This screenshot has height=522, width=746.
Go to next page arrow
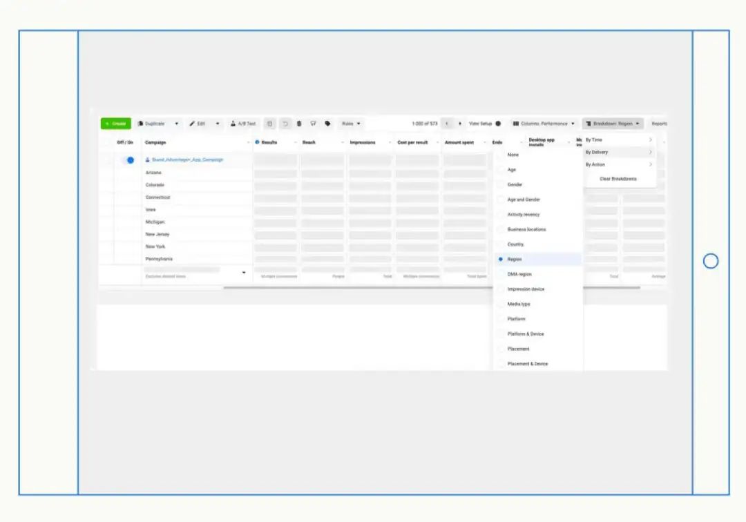click(x=459, y=124)
